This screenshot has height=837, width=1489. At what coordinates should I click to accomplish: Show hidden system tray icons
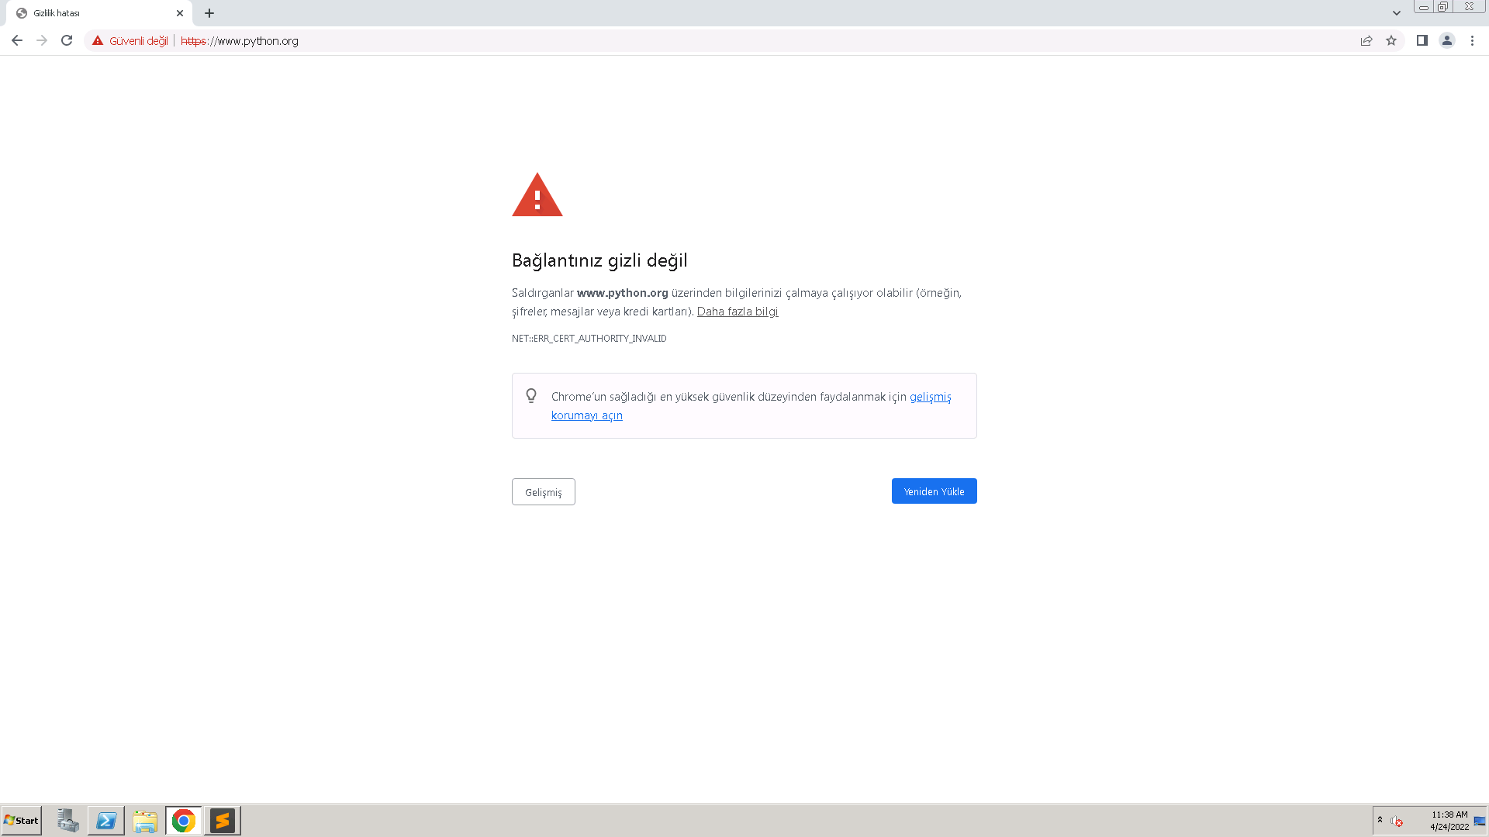click(x=1380, y=820)
